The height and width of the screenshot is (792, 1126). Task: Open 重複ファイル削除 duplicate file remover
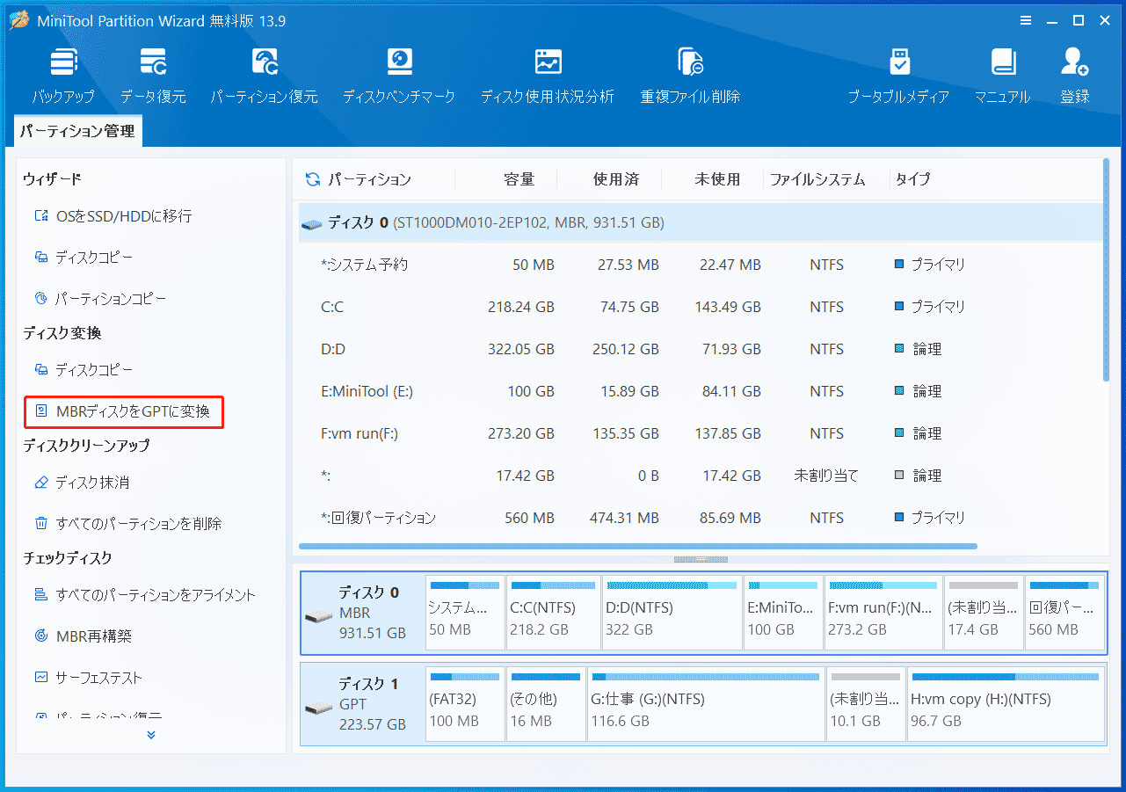[690, 76]
